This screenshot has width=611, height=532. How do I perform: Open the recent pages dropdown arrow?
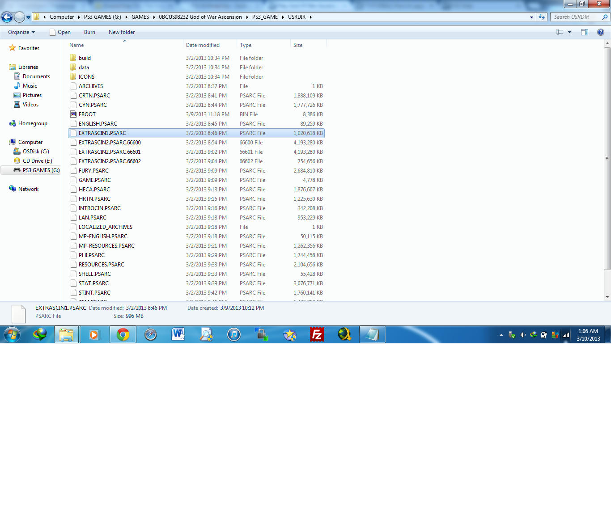tap(28, 17)
